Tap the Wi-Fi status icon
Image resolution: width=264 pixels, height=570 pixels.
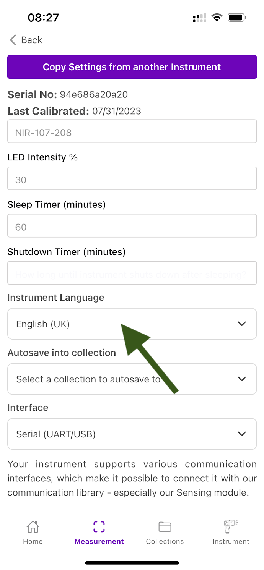(x=217, y=18)
